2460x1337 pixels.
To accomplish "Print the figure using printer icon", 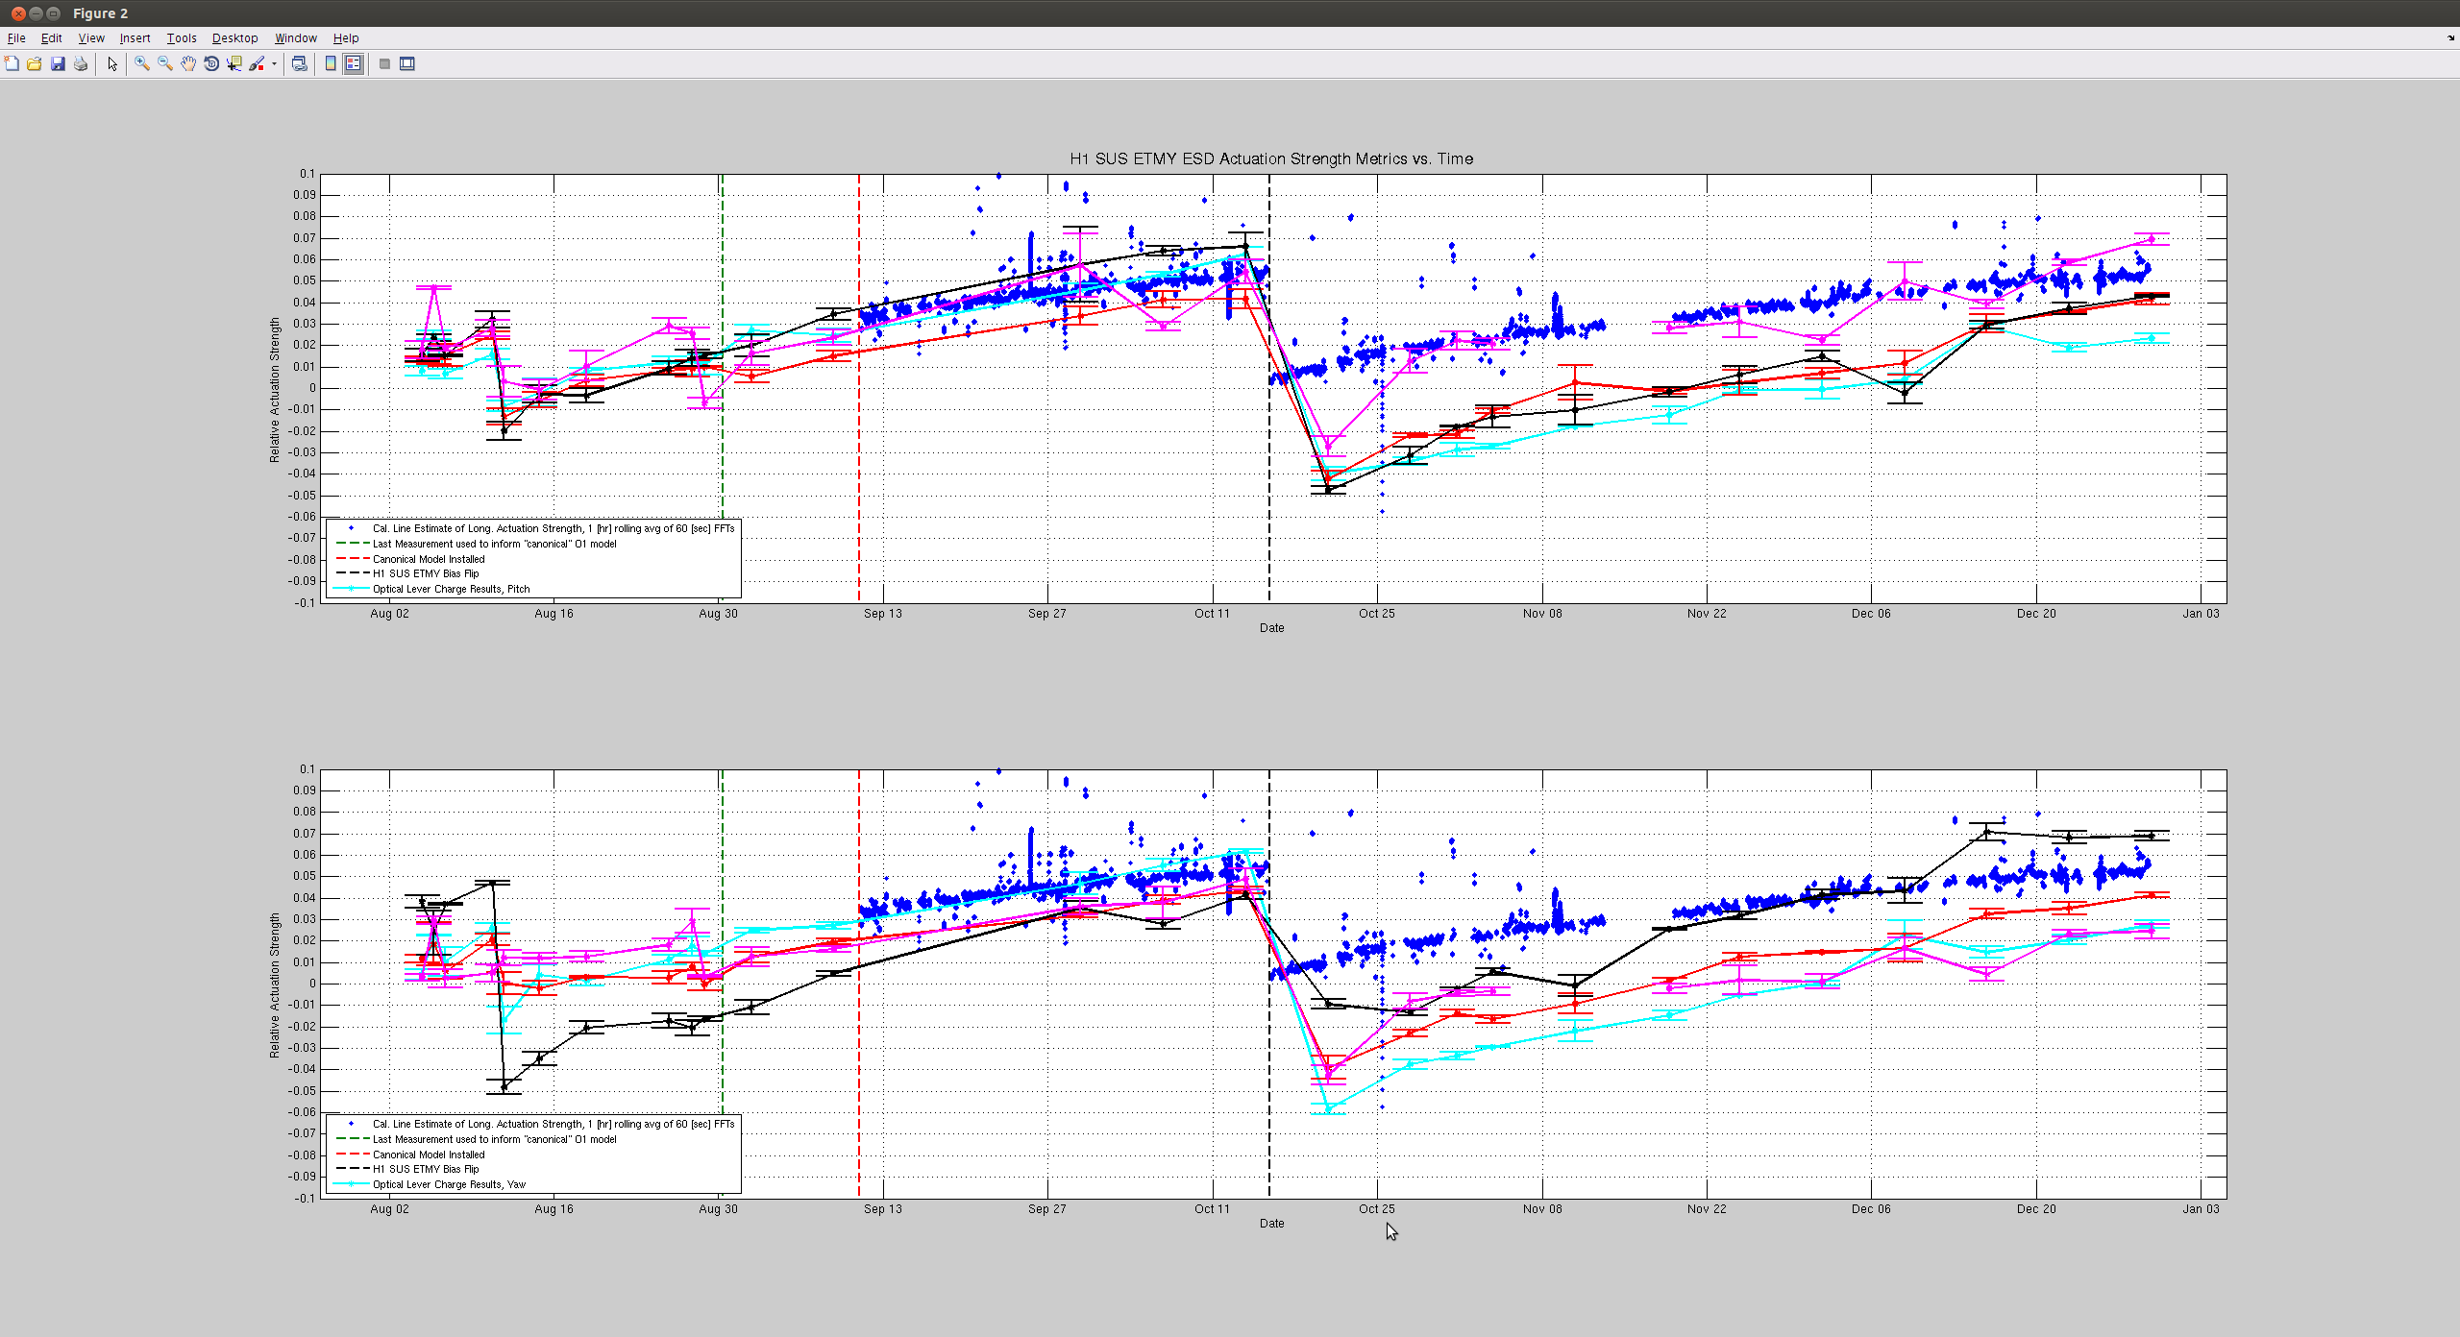I will pyautogui.click(x=81, y=64).
